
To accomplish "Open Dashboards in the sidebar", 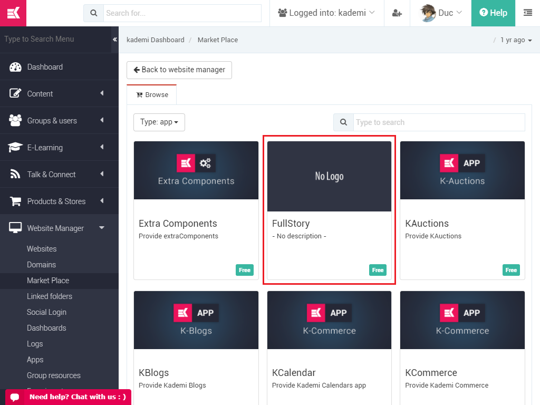I will 46,328.
